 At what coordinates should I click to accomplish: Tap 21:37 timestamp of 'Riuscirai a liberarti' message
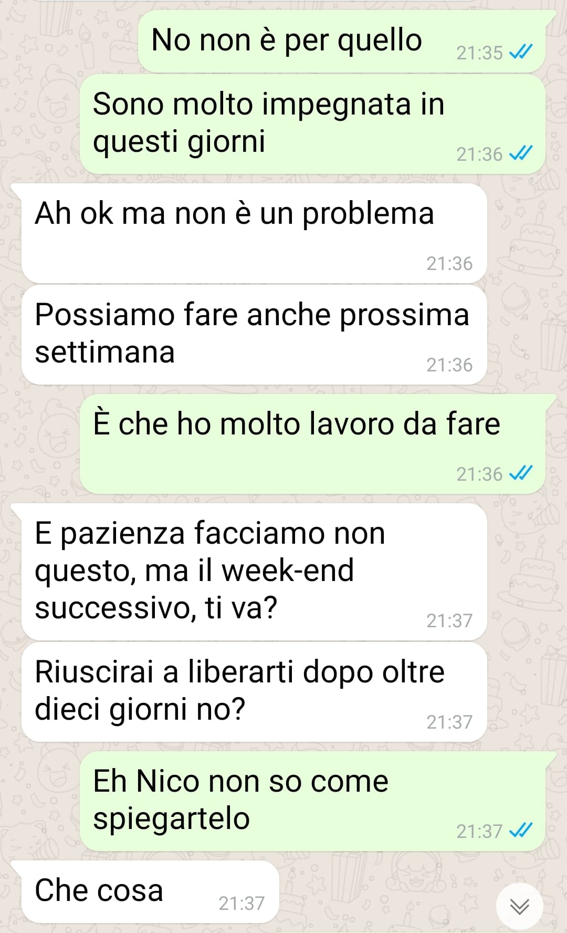click(x=449, y=722)
